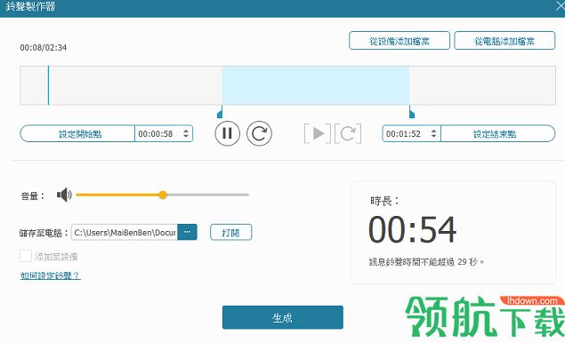This screenshot has height=343, width=565.
Task: Click the 從電腦添加檔案 button
Action: click(x=504, y=41)
